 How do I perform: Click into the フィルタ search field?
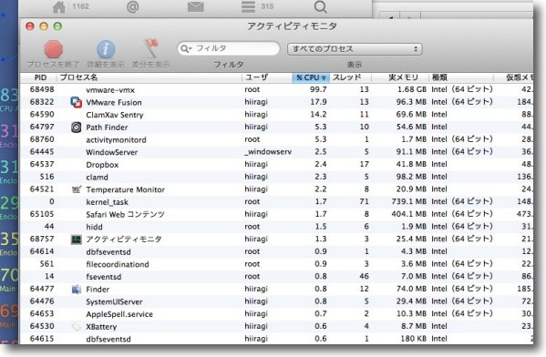pyautogui.click(x=229, y=48)
